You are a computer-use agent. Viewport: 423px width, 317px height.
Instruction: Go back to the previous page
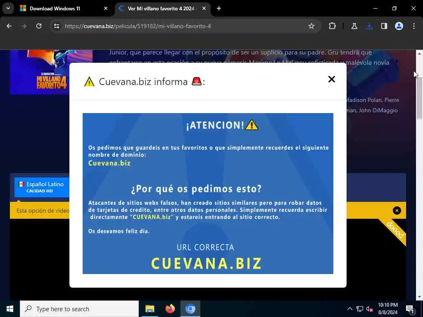coord(9,26)
